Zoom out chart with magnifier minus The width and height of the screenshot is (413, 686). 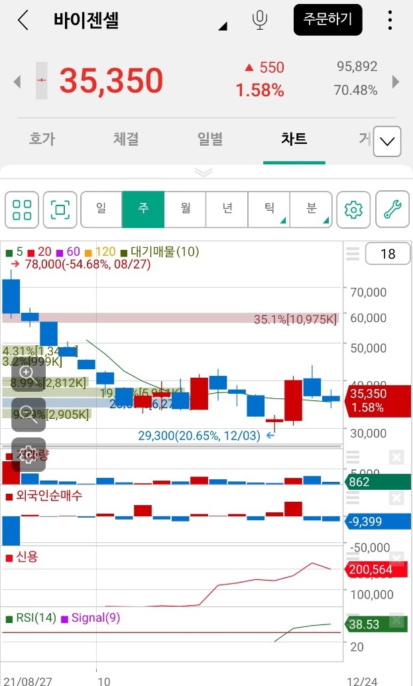click(x=28, y=414)
